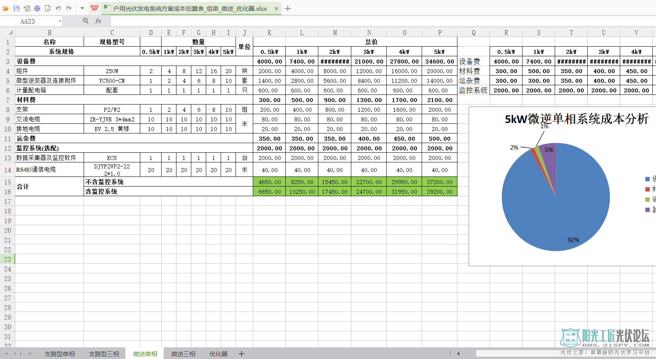Click the export to PDF icon
This screenshot has height=359, width=656.
coord(27,8)
